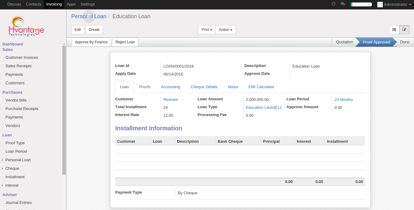Screen dimensions: 414x210
Task: Open the Invoicing menu
Action: pos(54,4)
